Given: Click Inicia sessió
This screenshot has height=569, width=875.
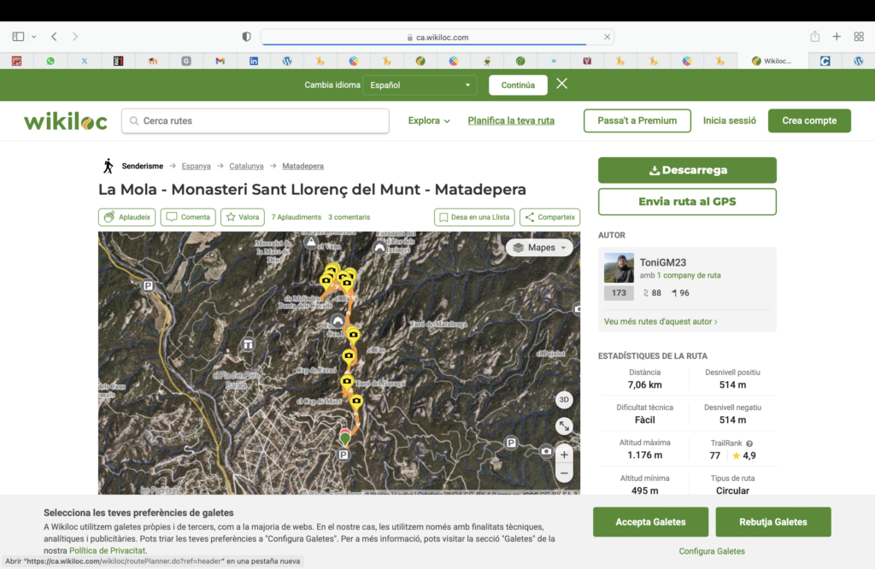Looking at the screenshot, I should pyautogui.click(x=730, y=120).
